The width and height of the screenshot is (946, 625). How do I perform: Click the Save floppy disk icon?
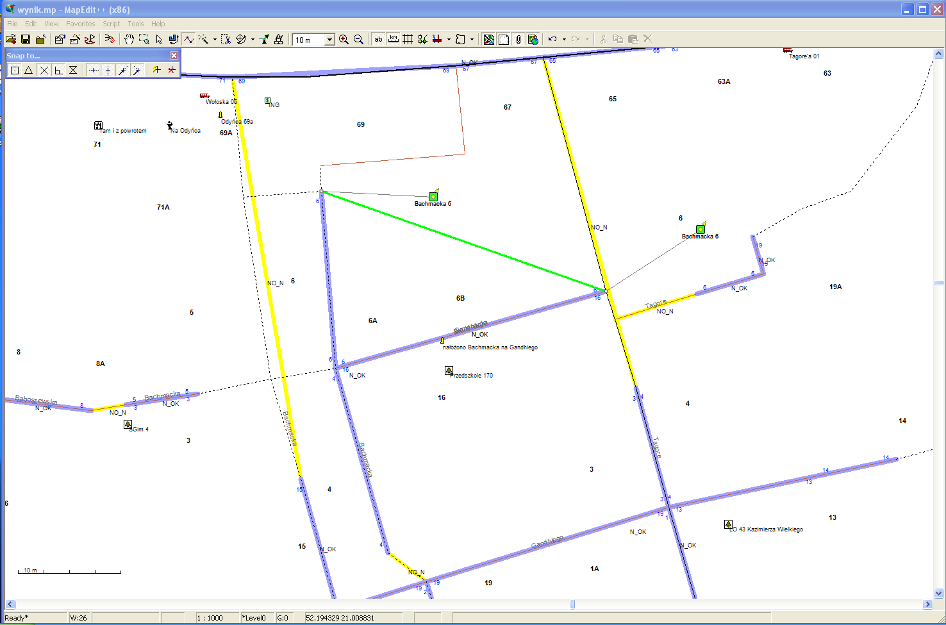[x=26, y=40]
